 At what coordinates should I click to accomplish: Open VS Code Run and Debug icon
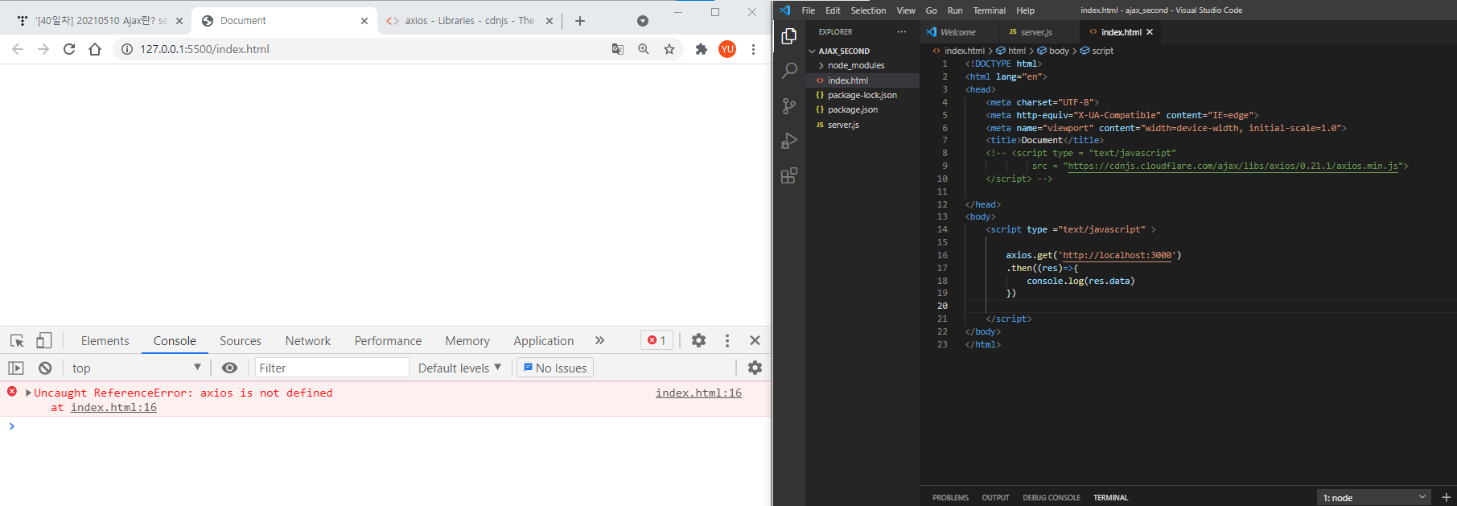pyautogui.click(x=789, y=141)
